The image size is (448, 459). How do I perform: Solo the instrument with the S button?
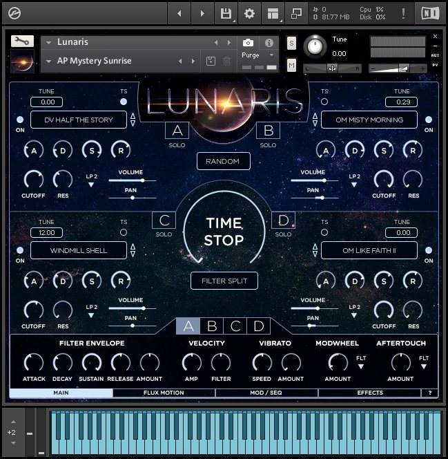tap(291, 44)
